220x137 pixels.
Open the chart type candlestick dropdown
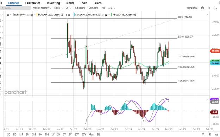(x=68, y=8)
